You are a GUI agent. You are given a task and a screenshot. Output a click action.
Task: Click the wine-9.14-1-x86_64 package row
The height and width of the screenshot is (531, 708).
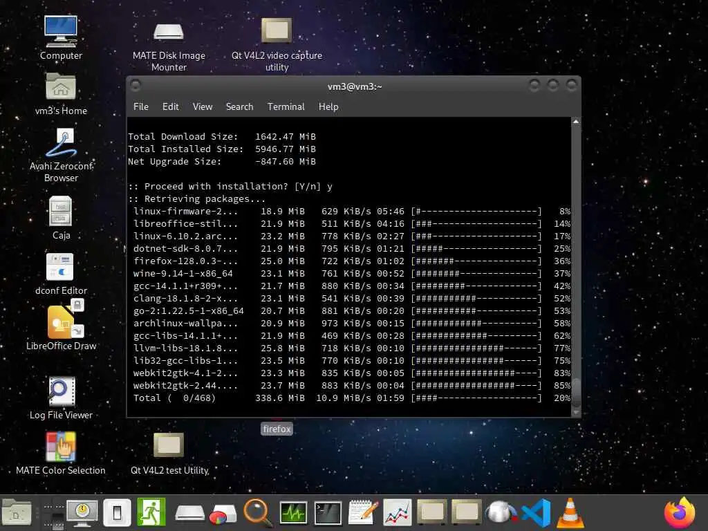tap(352, 274)
